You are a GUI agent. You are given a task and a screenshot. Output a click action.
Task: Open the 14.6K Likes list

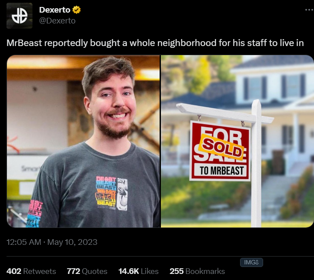tap(138, 271)
